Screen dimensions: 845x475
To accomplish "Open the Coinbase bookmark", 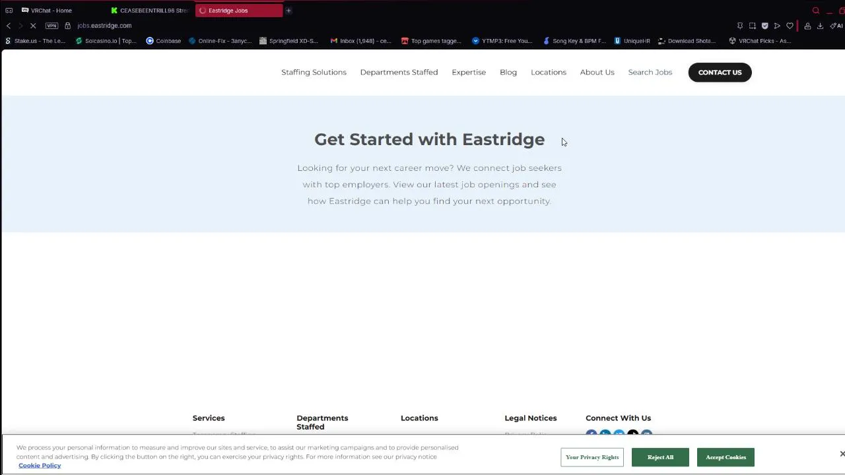I will point(164,41).
